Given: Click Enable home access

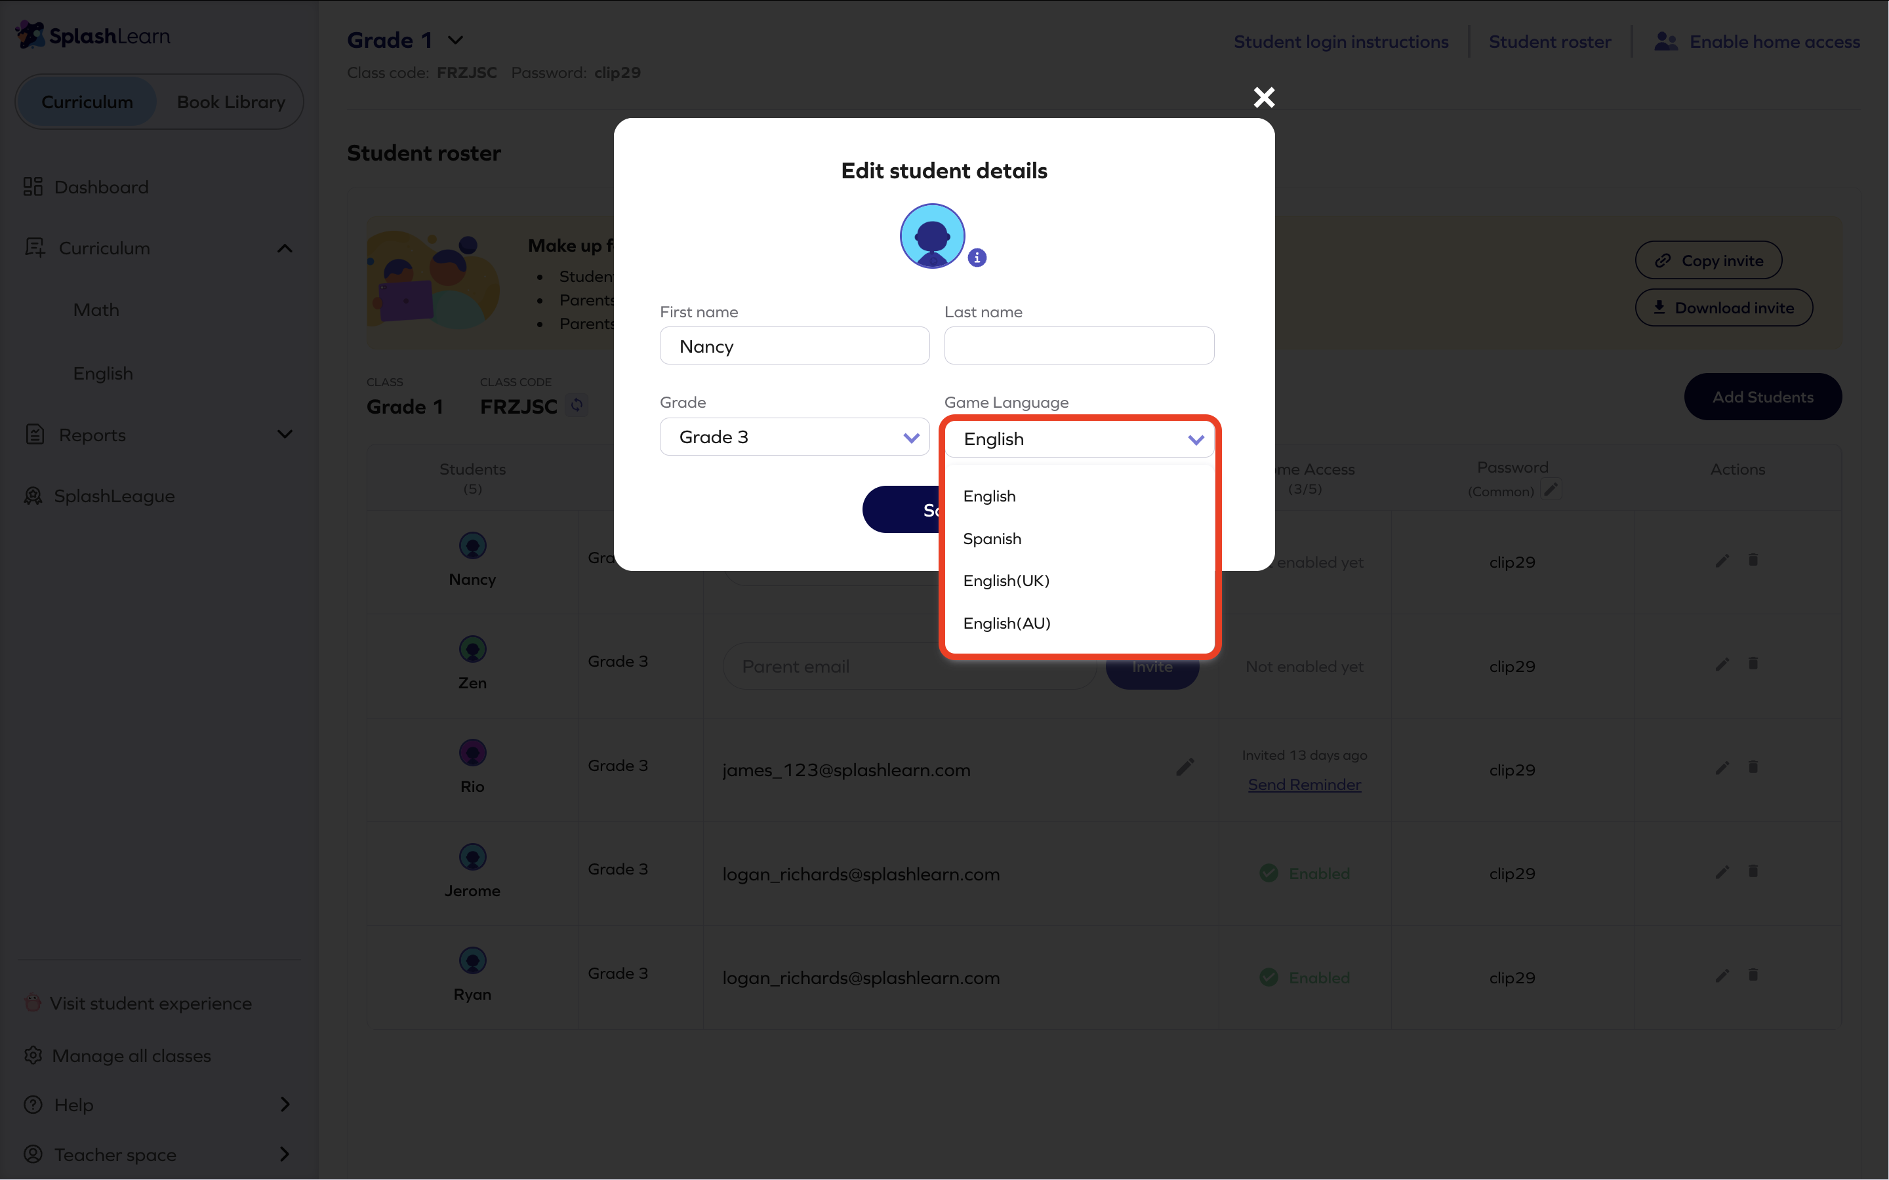Looking at the screenshot, I should (x=1757, y=41).
